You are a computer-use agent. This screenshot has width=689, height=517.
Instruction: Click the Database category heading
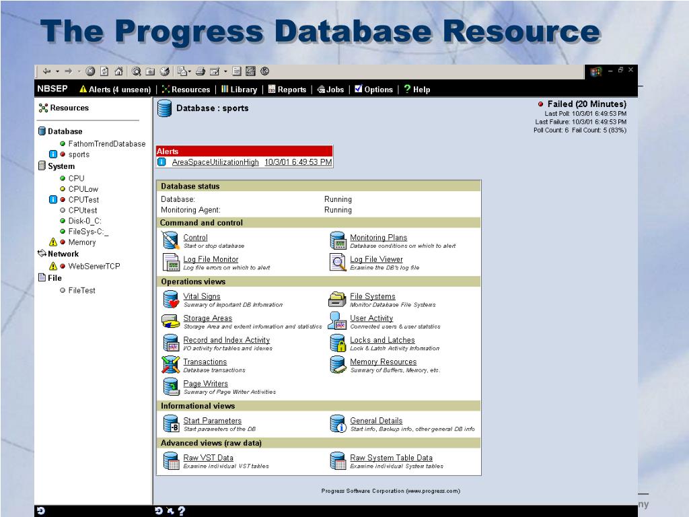click(65, 131)
